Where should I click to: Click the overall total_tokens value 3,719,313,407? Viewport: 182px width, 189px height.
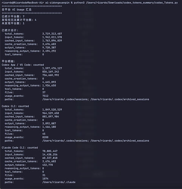pyautogui.click(x=52, y=34)
